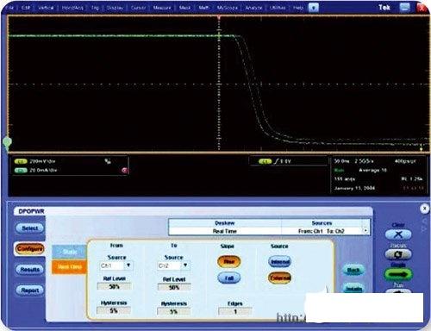Switch to the Real Time tab
The image size is (431, 331).
69,267
